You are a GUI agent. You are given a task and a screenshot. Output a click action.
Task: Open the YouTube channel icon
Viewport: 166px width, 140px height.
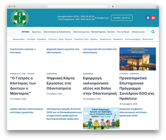tap(153, 18)
